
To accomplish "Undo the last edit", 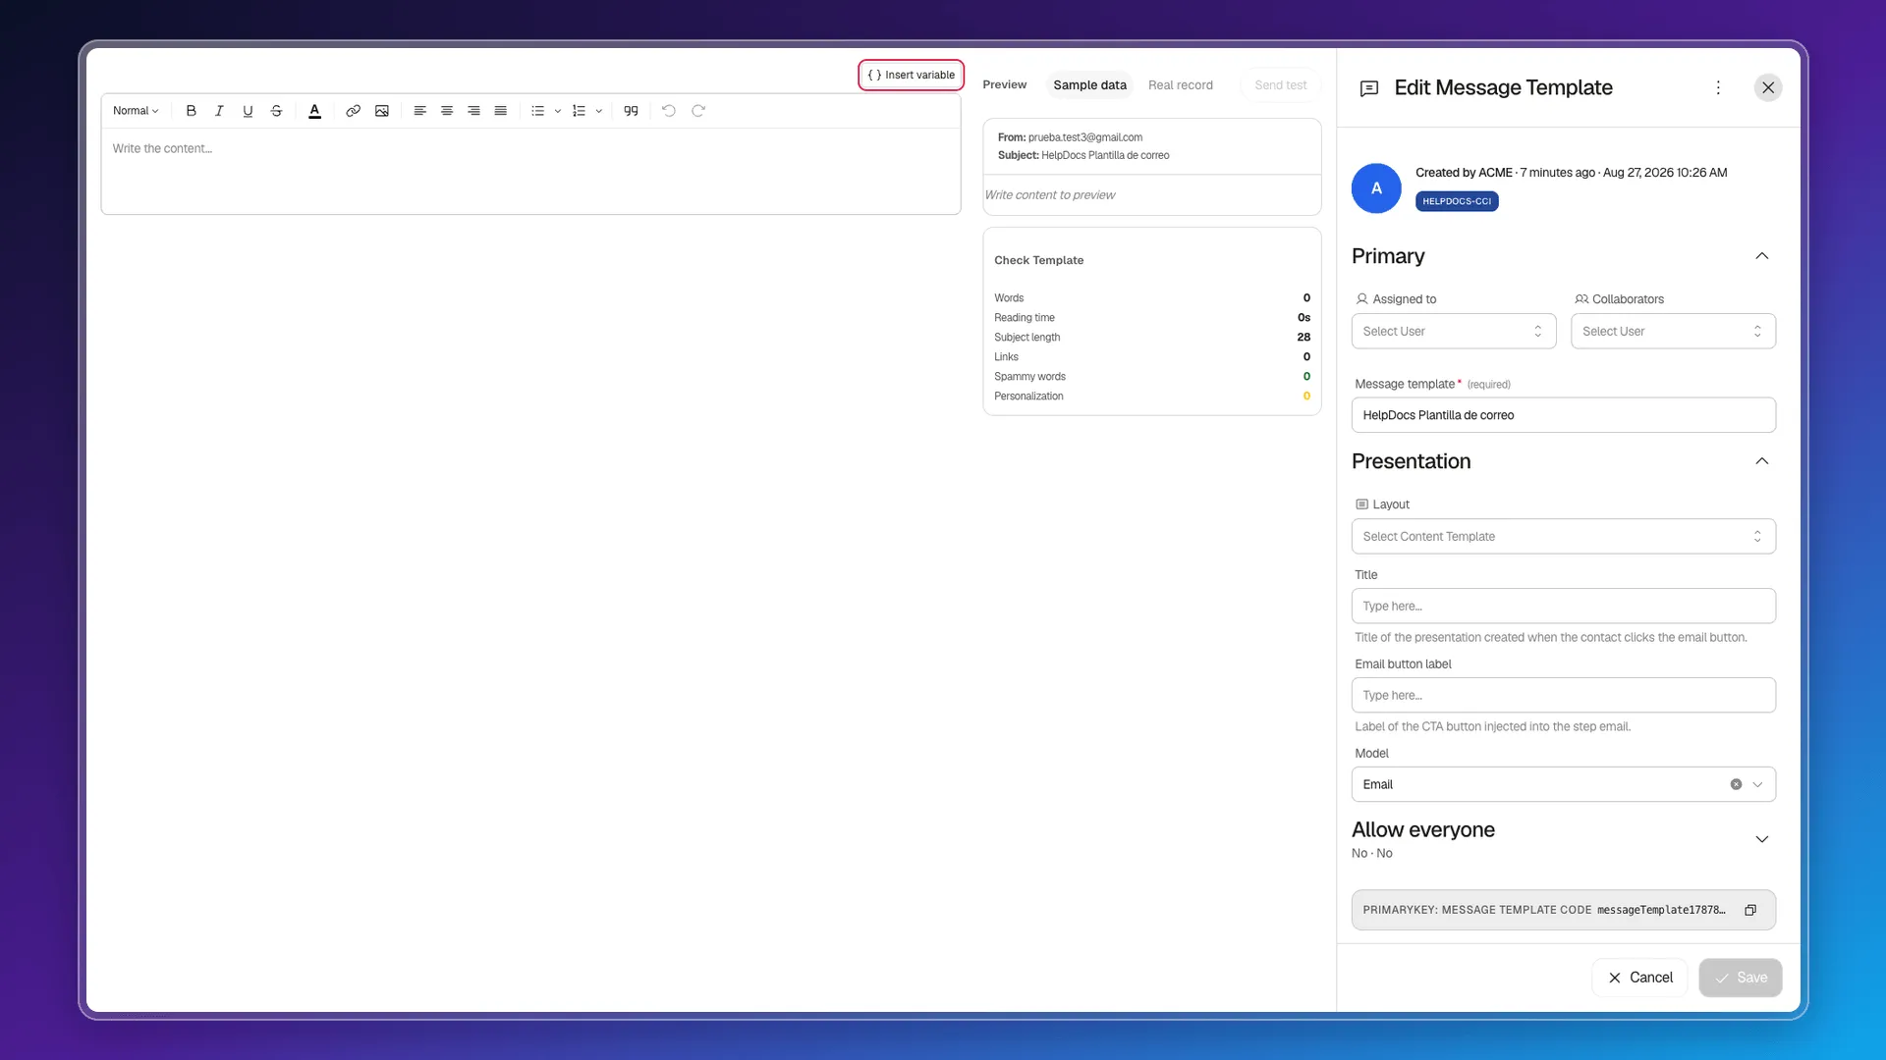I will coord(669,111).
